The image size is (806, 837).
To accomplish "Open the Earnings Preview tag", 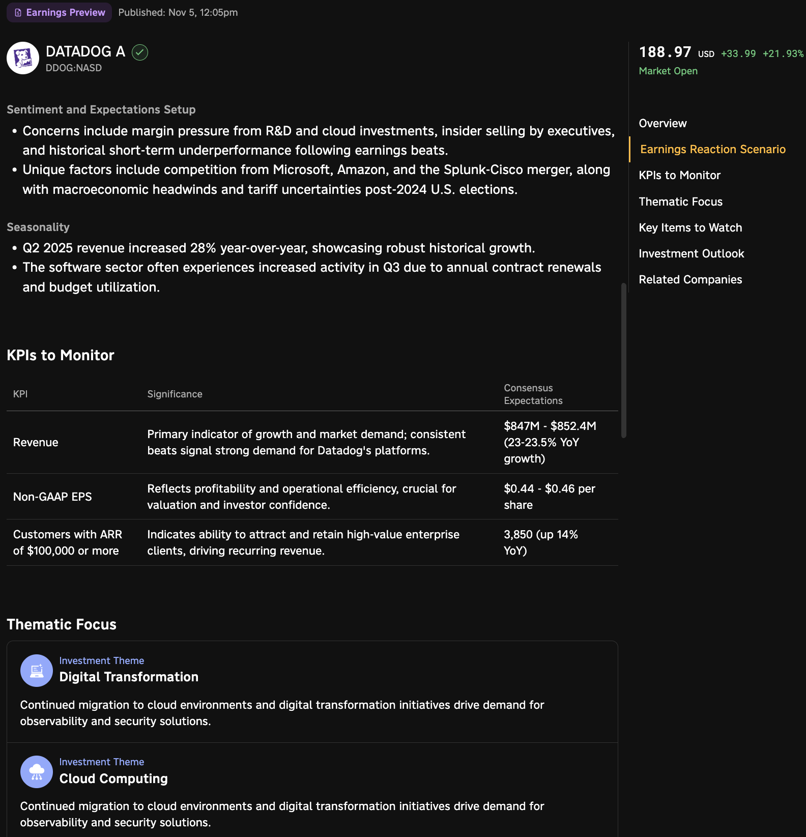I will (x=59, y=12).
